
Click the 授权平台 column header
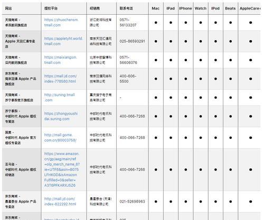click(51, 8)
